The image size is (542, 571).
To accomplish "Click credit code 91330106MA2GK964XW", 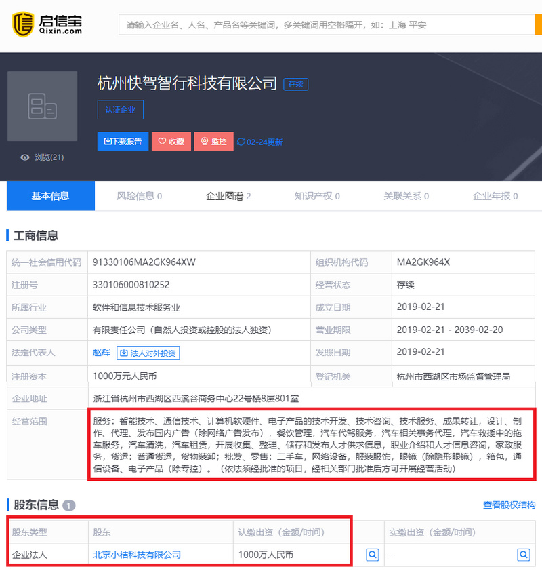I will pyautogui.click(x=144, y=262).
